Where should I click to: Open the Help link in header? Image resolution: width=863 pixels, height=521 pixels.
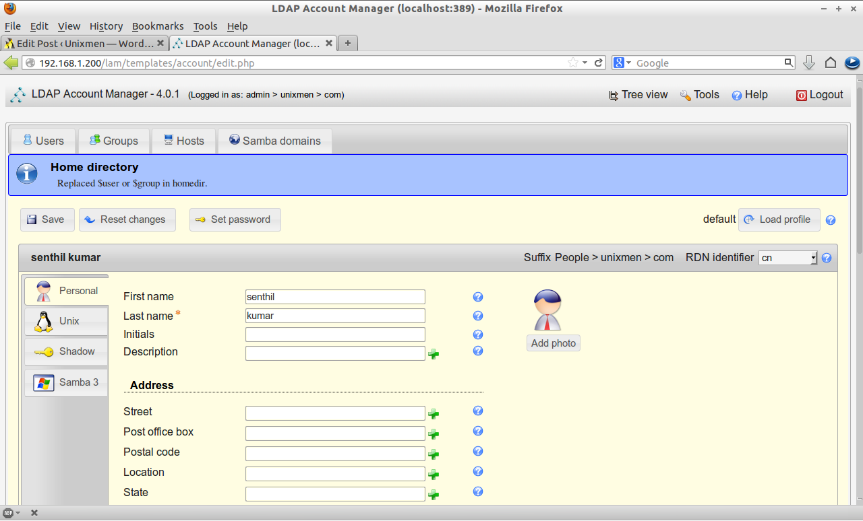click(750, 95)
